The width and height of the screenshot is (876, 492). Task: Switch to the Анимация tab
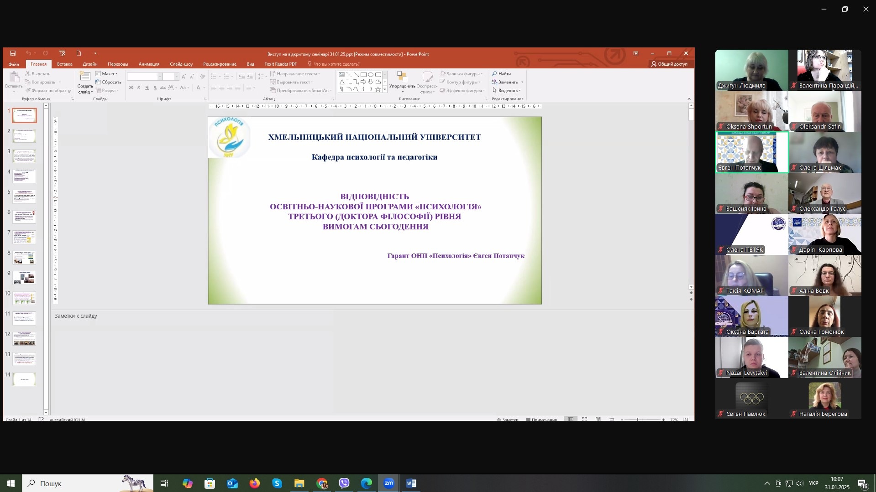[x=149, y=64]
